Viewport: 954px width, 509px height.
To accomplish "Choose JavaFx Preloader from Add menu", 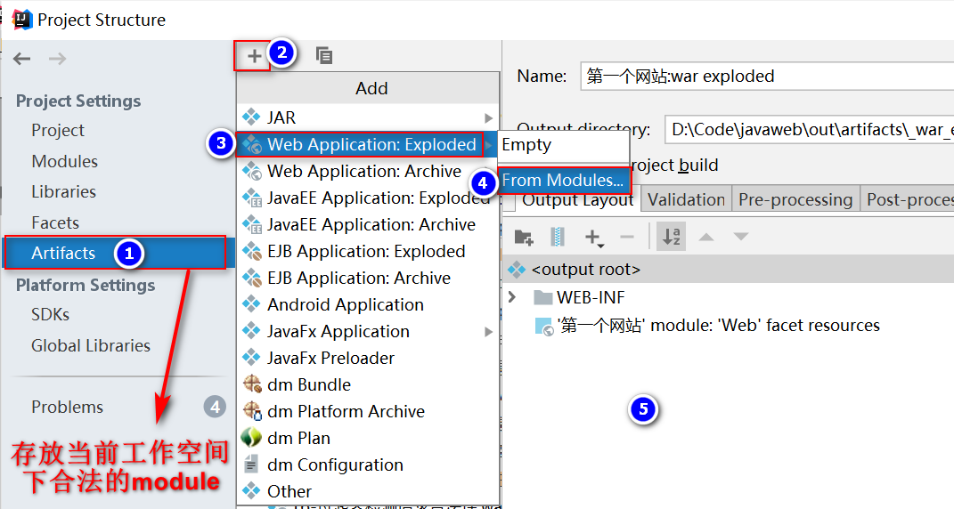I will [368, 359].
